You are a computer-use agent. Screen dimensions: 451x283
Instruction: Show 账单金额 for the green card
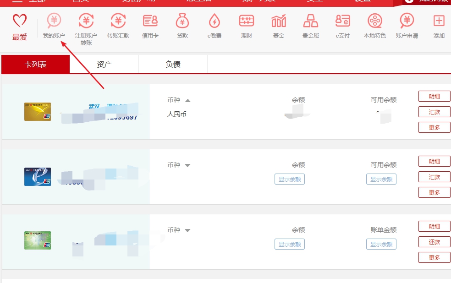(381, 244)
